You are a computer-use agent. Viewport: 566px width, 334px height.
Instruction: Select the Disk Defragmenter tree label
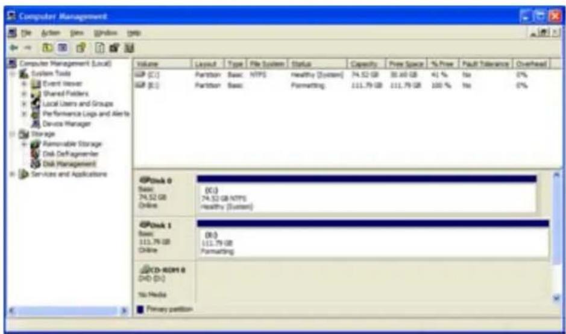pyautogui.click(x=71, y=154)
